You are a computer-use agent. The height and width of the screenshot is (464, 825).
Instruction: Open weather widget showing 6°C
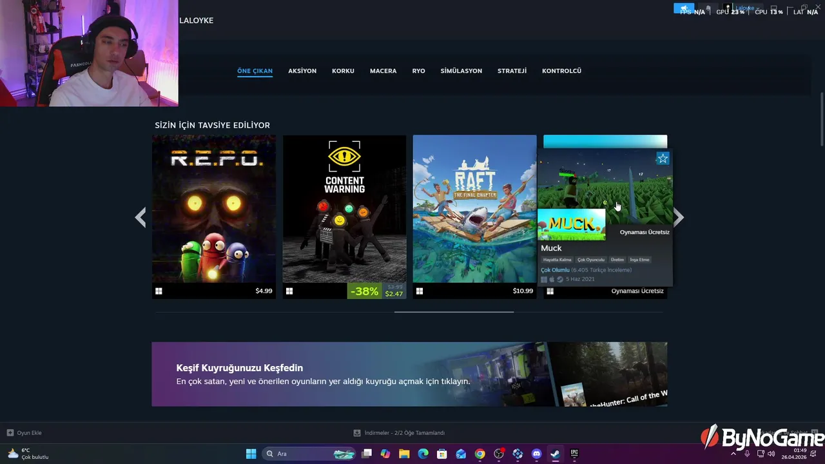tap(28, 454)
